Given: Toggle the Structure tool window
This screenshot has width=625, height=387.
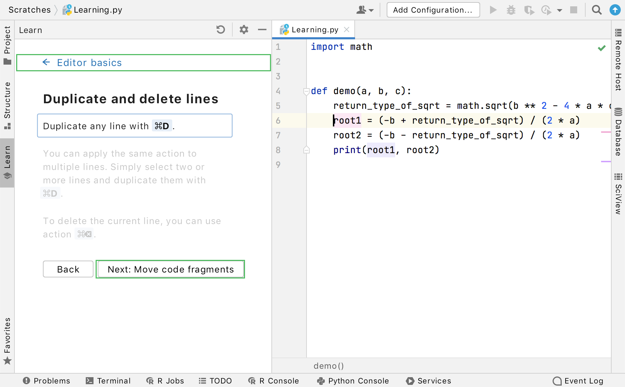Looking at the screenshot, I should point(7,105).
